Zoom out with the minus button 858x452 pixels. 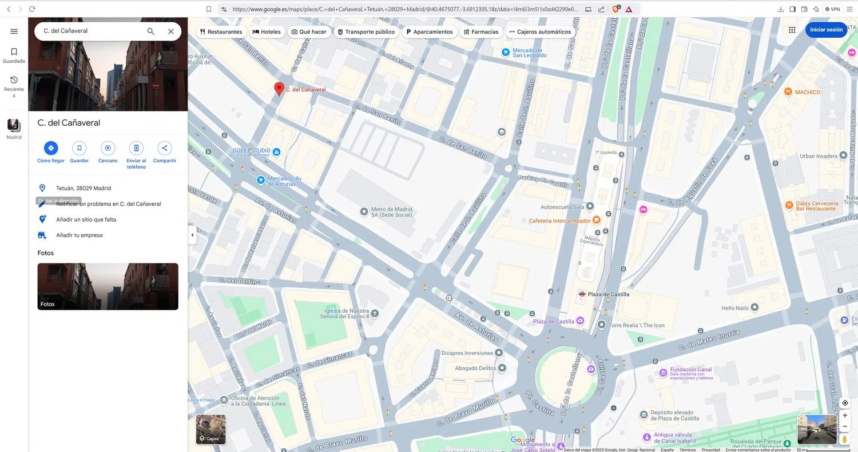pos(845,426)
